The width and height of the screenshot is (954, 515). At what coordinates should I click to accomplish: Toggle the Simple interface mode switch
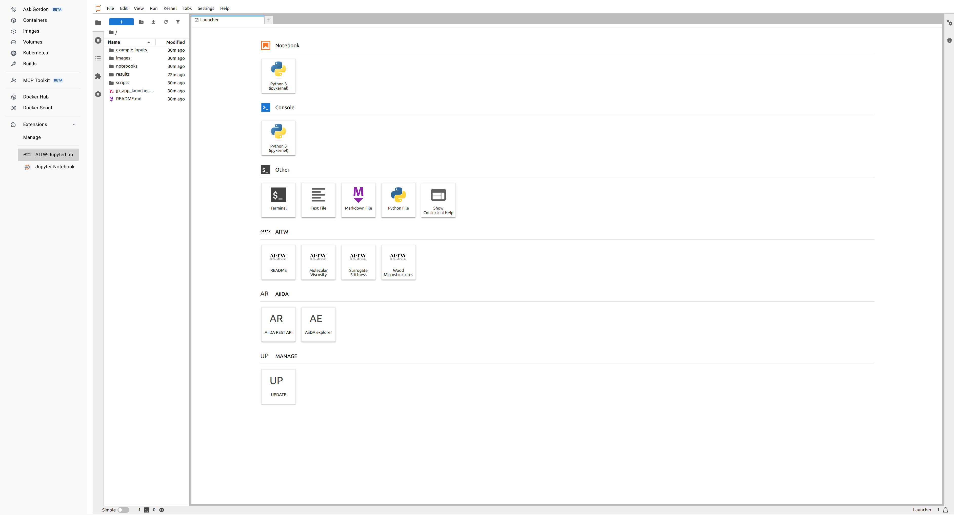(x=123, y=510)
